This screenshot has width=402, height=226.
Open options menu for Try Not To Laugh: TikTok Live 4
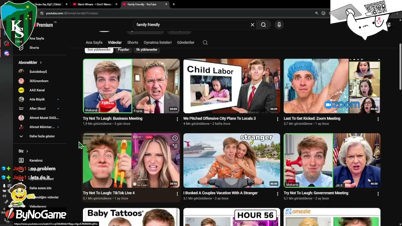[x=177, y=194]
